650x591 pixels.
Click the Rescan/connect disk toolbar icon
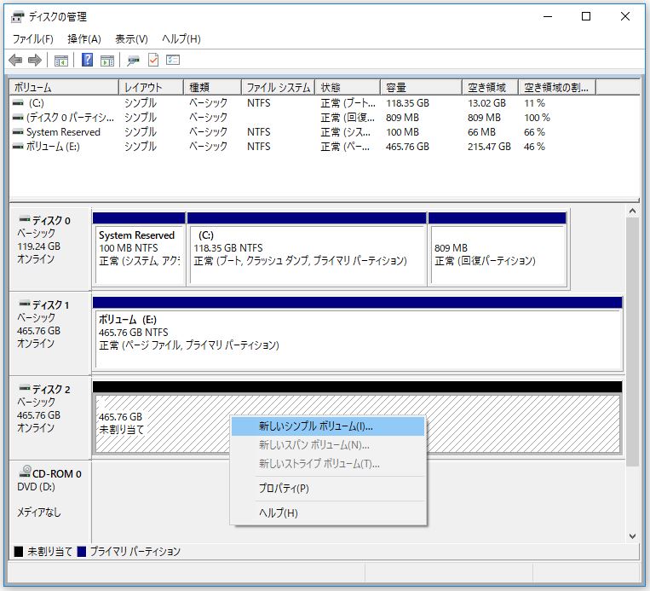(133, 61)
